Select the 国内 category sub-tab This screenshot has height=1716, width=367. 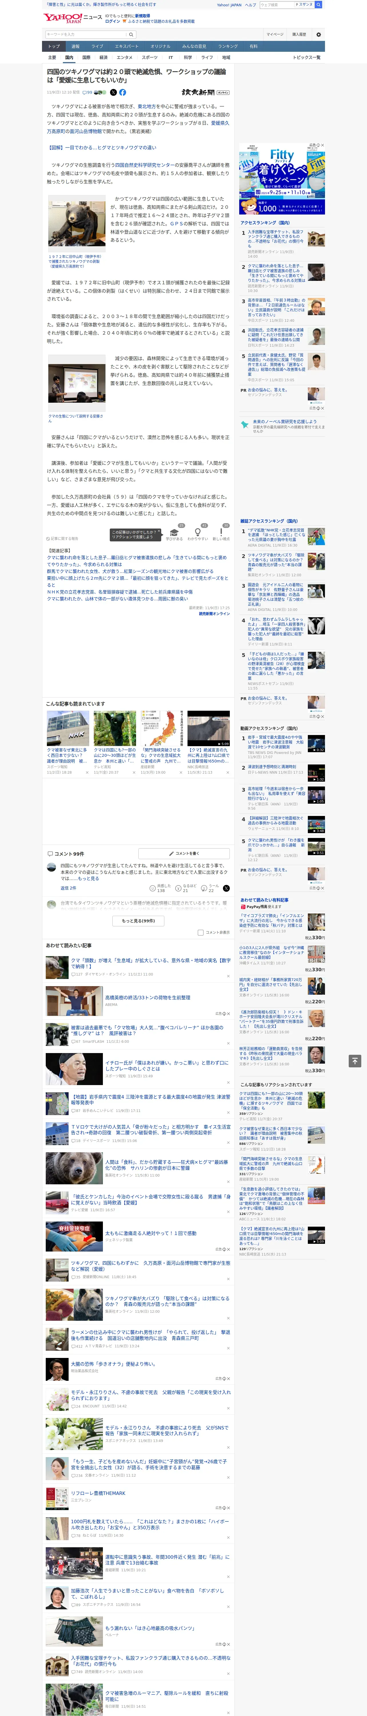click(69, 57)
